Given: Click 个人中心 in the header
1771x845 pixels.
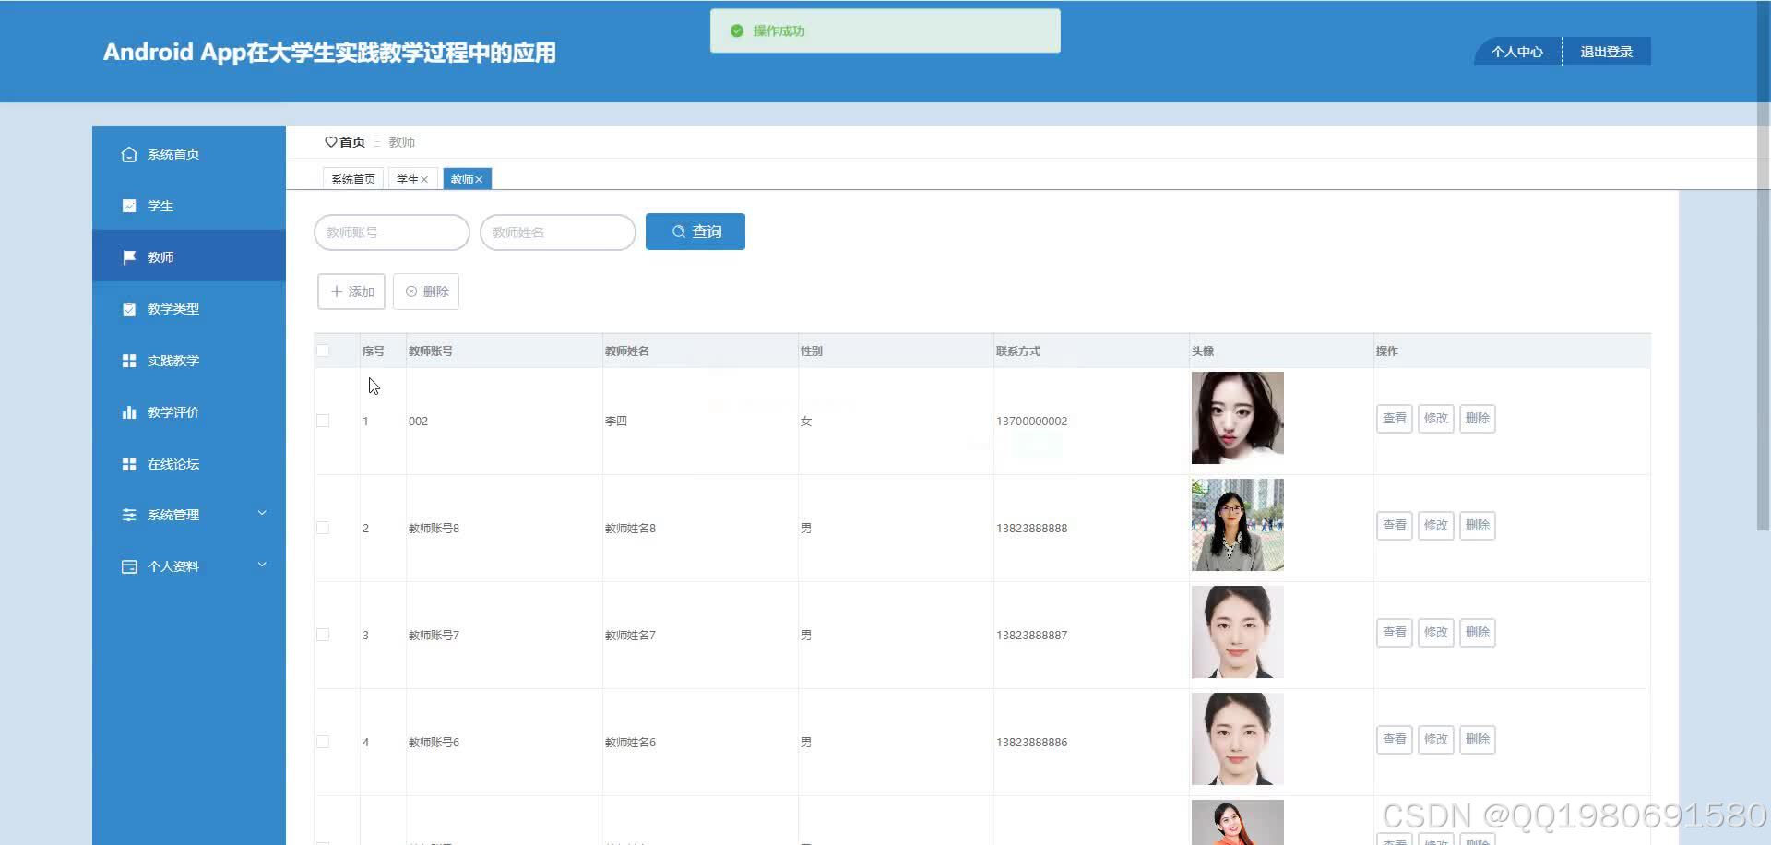Looking at the screenshot, I should [x=1517, y=52].
